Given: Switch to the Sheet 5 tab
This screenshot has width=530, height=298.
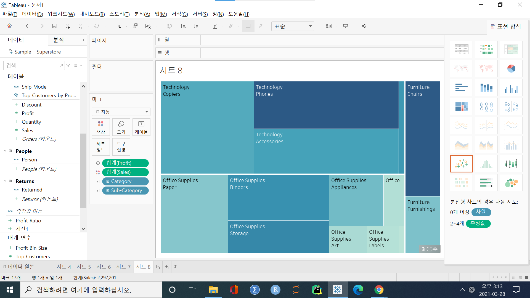Looking at the screenshot, I should click(x=84, y=267).
